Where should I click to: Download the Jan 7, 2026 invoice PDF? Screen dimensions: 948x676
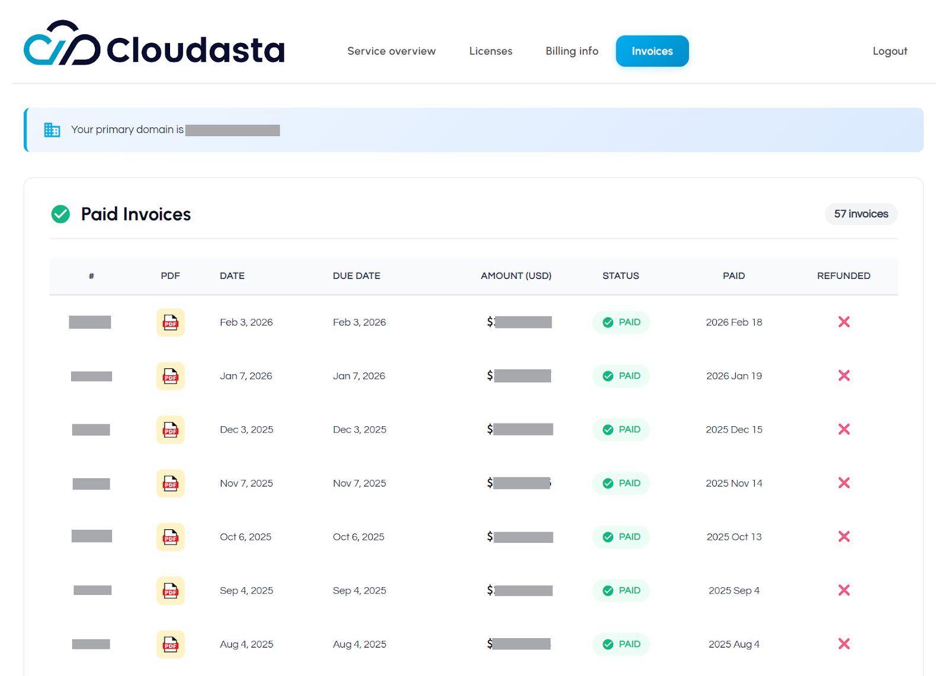(170, 376)
